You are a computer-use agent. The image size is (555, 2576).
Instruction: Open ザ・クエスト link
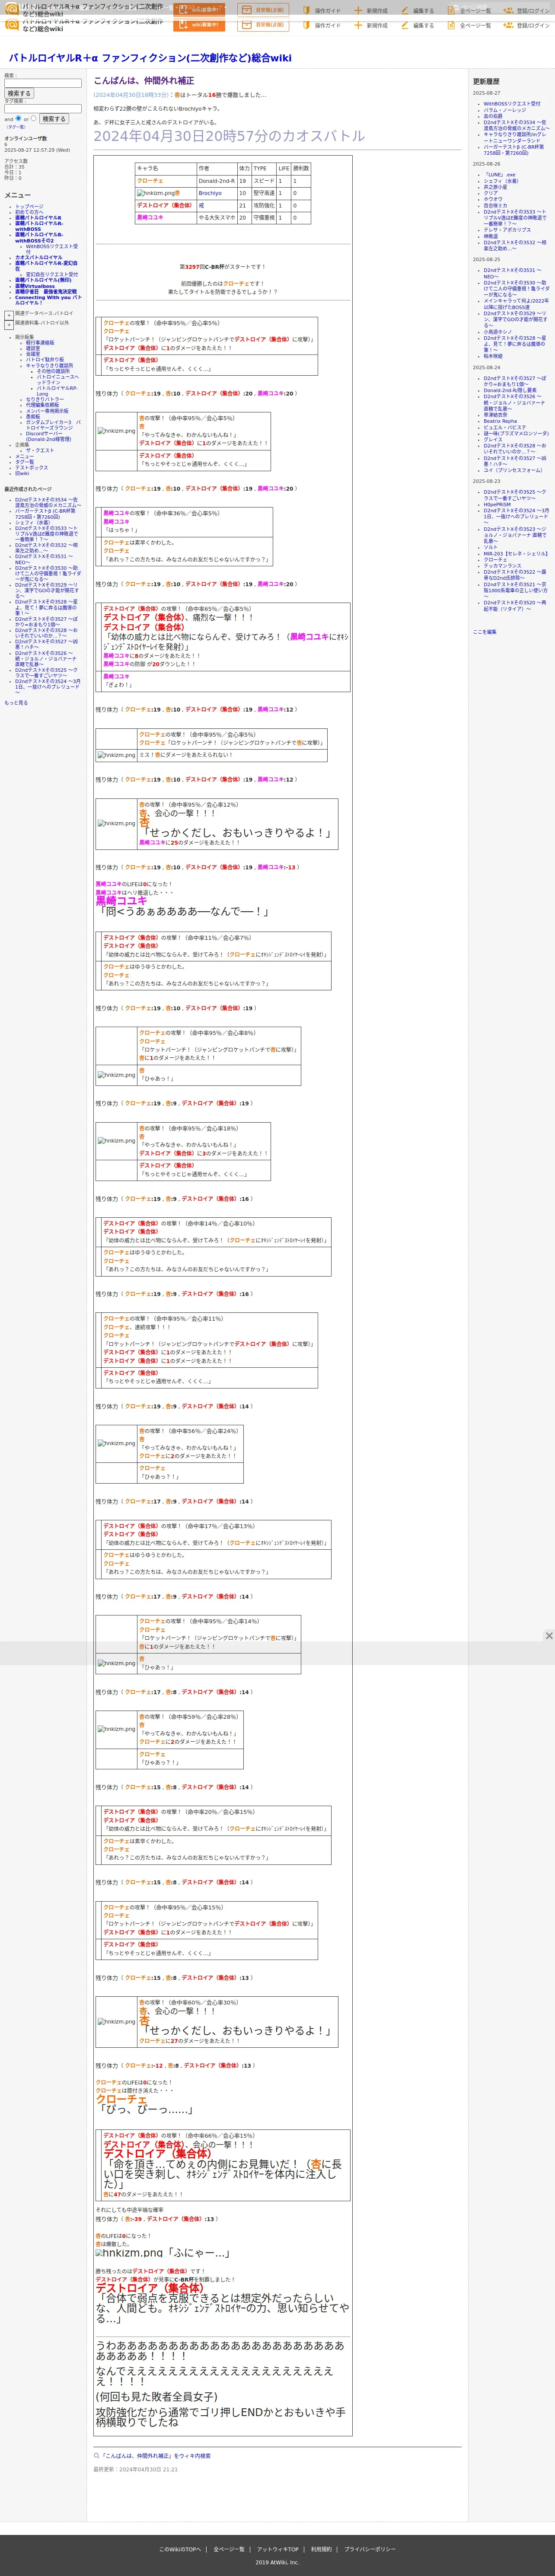pyautogui.click(x=40, y=450)
